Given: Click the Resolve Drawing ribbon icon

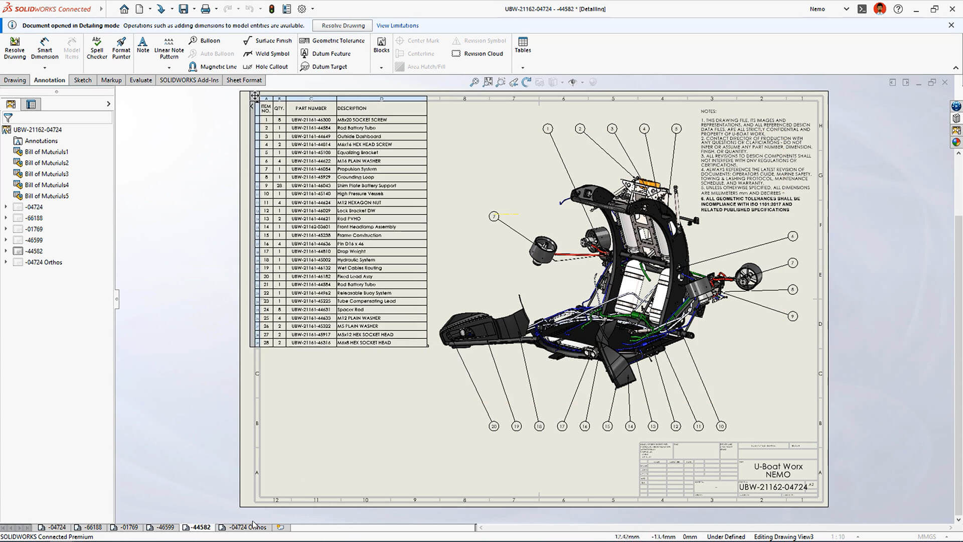Looking at the screenshot, I should (15, 48).
